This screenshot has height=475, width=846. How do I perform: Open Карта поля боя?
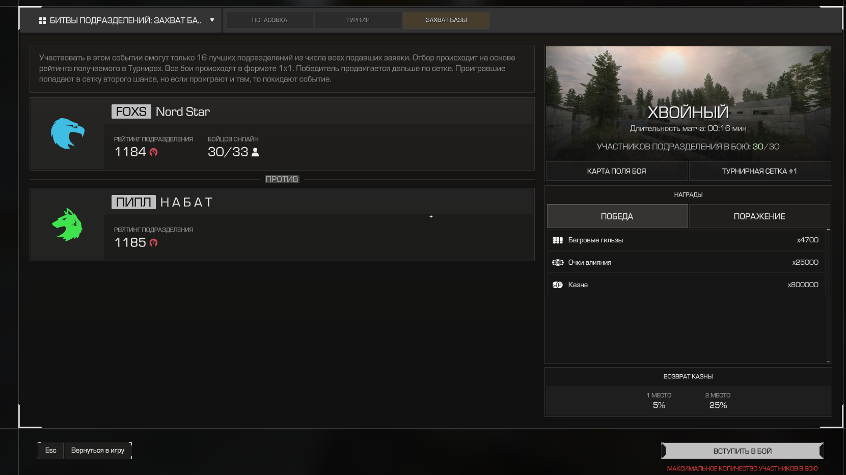[x=616, y=171]
